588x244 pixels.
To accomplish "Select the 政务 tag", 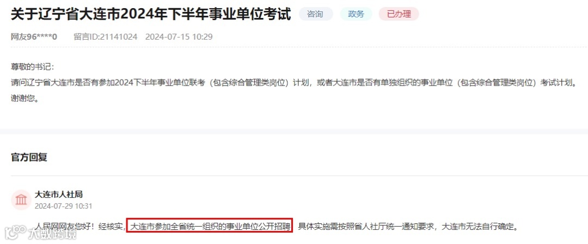I will 356,14.
